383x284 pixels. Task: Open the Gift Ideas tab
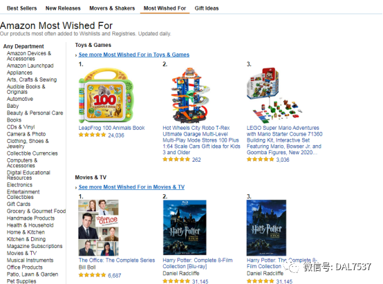click(207, 8)
